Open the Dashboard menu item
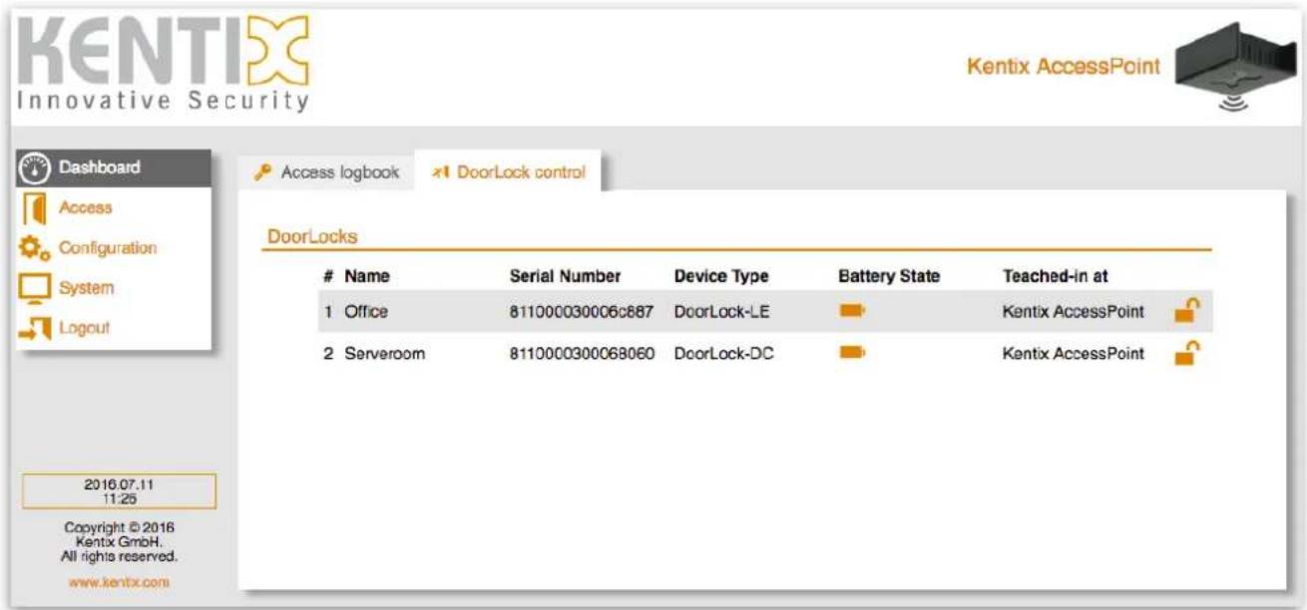This screenshot has height=610, width=1307. [x=112, y=168]
